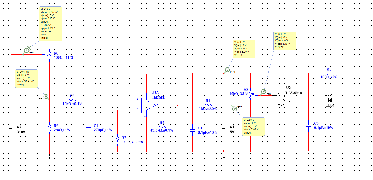Select resistor R5 100Ω

coord(329,73)
